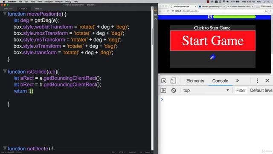Click the 'let deg = getDeg(e);' code line
Image resolution: width=273 pixels, height=154 pixels.
click(x=36, y=21)
